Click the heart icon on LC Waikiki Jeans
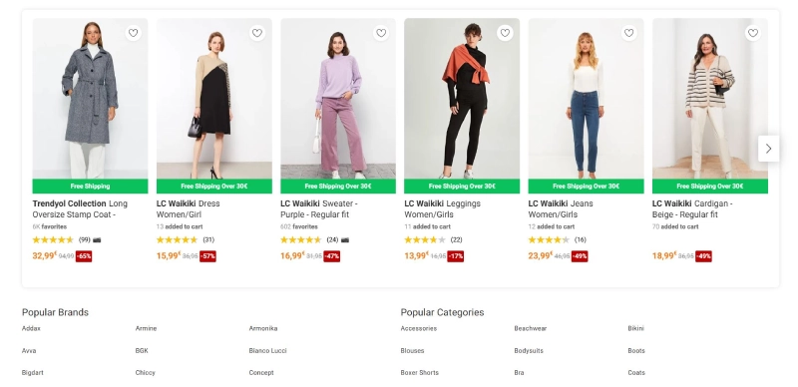This screenshot has height=387, width=798. pos(629,33)
